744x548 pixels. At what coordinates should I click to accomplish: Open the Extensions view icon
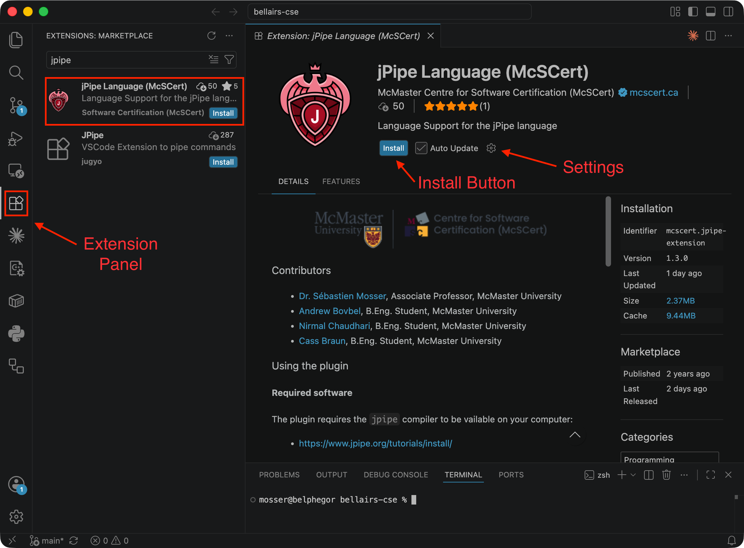click(x=16, y=203)
